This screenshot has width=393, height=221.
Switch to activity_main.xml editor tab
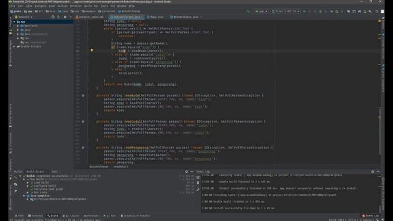[90, 17]
